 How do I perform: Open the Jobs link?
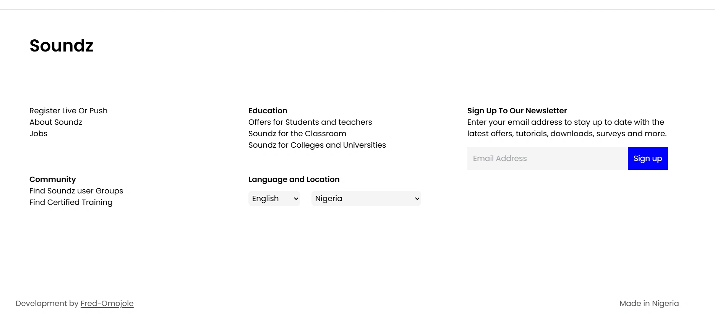tap(39, 134)
